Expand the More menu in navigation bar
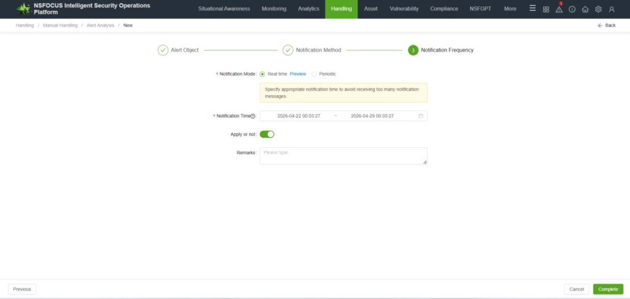 pos(510,9)
